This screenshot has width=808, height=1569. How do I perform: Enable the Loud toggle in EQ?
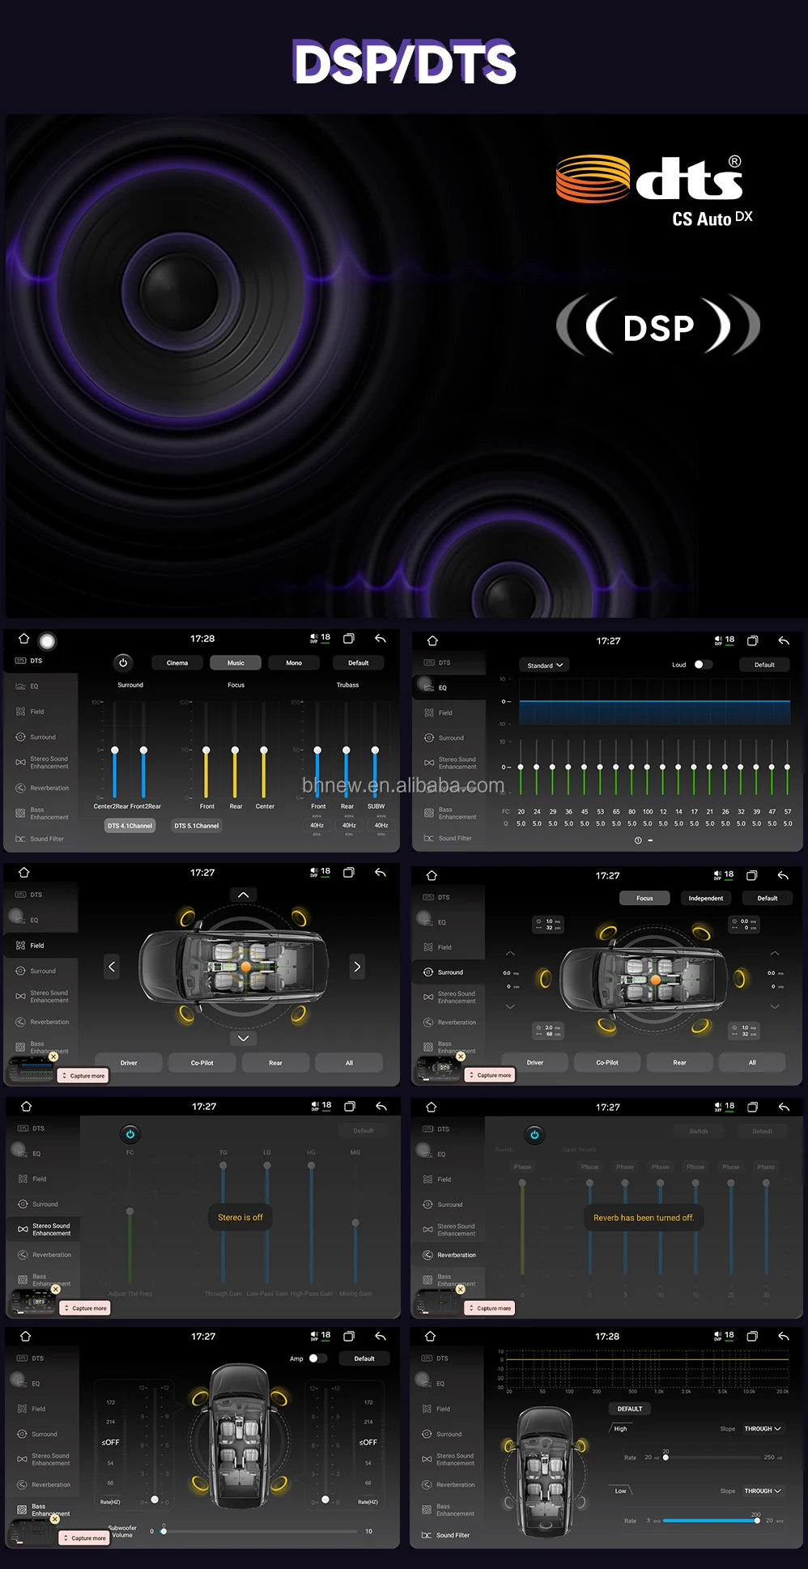tap(703, 665)
